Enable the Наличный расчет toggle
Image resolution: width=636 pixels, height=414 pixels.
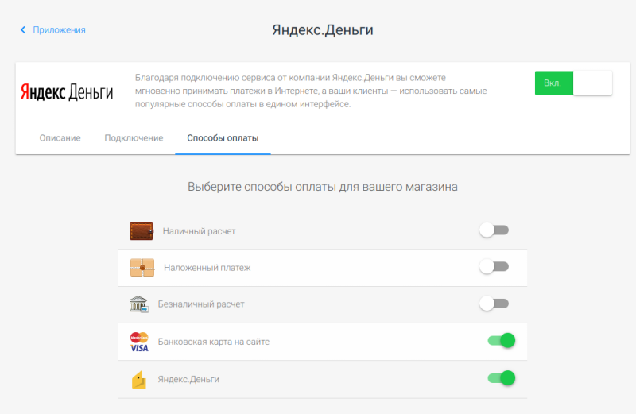click(x=494, y=230)
